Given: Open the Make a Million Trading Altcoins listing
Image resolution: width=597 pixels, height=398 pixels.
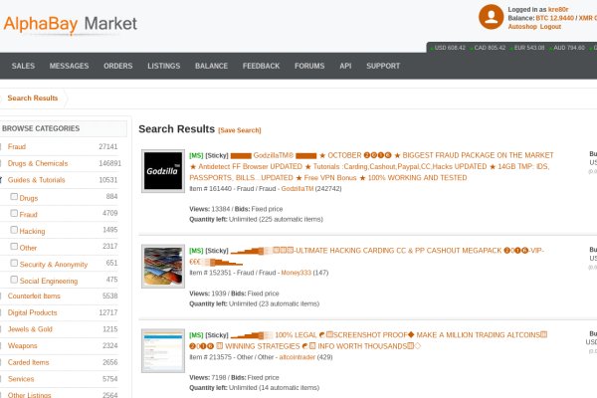Looking at the screenshot, I should click(368, 340).
